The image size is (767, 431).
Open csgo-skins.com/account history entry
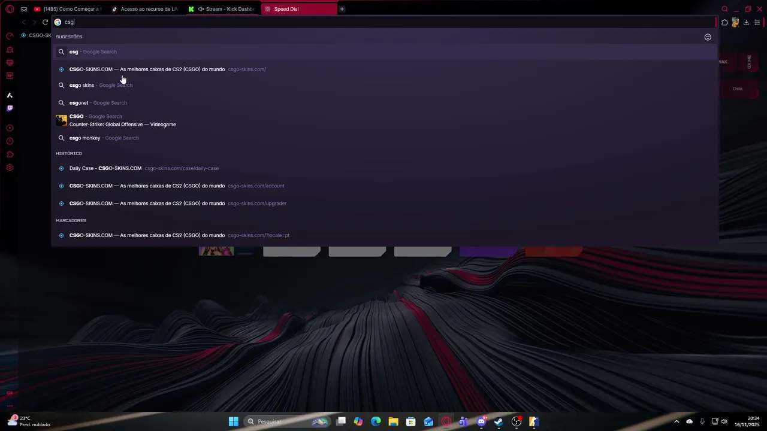(383, 186)
